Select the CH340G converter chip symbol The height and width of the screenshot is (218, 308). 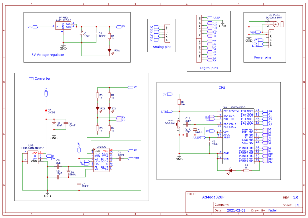coord(101,160)
